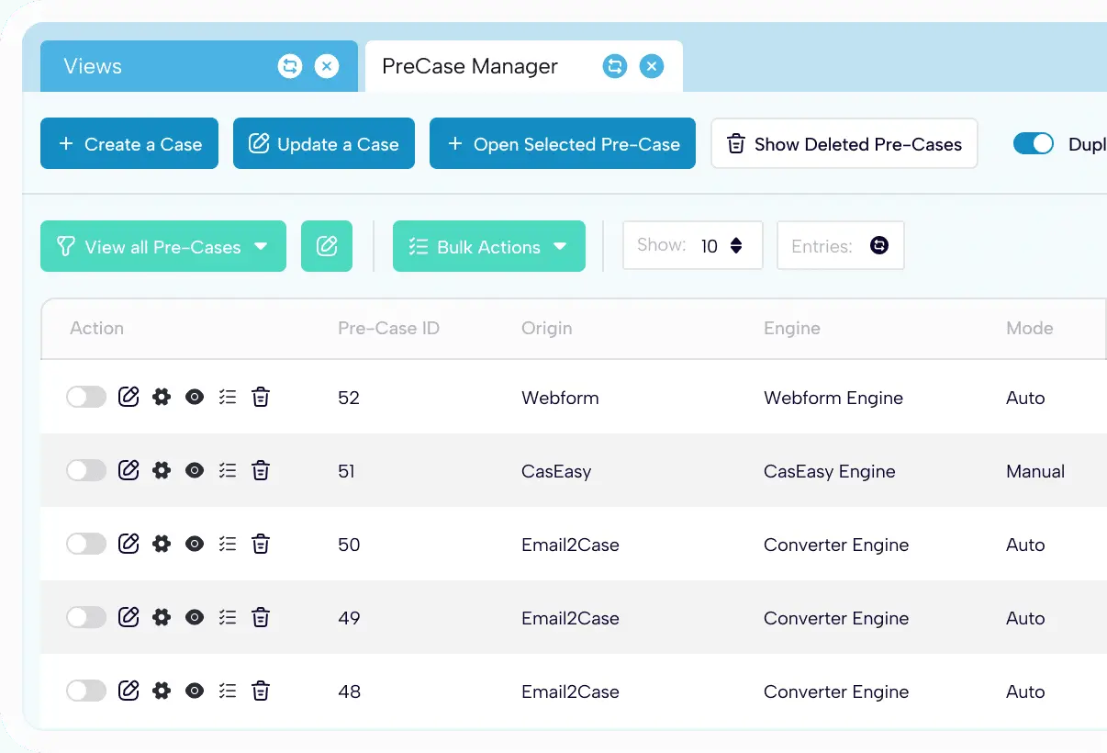1107x753 pixels.
Task: Open checklist icon for Pre-Case 48
Action: pyautogui.click(x=228, y=691)
